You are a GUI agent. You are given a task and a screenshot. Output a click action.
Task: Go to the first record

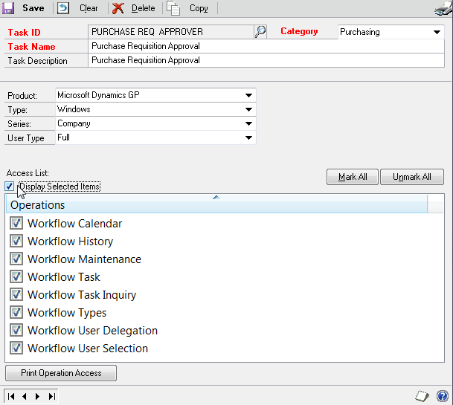coord(12,396)
